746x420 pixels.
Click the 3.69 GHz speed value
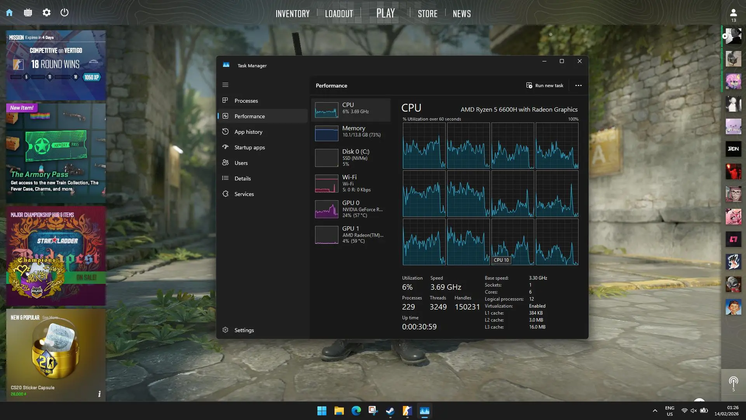(446, 287)
